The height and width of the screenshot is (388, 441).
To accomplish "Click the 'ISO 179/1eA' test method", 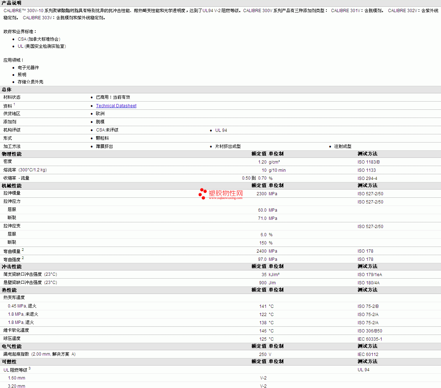I will [x=370, y=275].
